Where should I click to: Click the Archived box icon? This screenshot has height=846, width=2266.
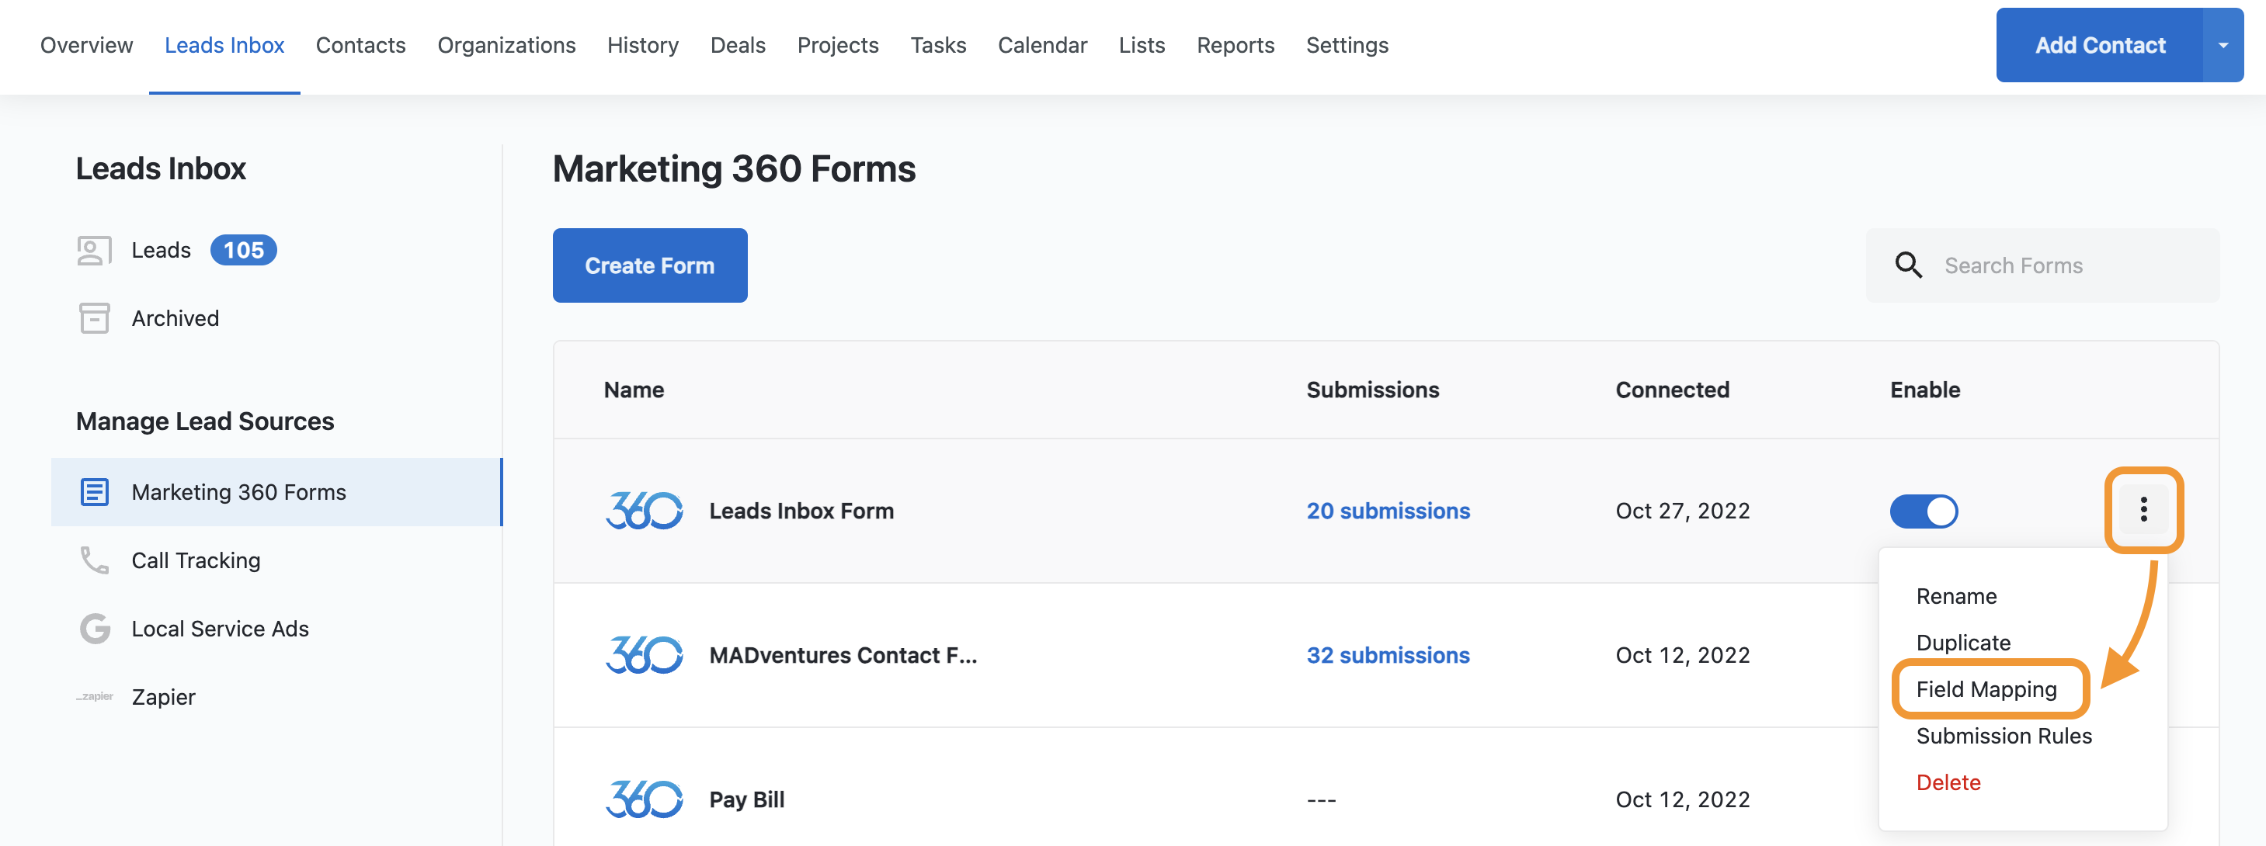94,318
